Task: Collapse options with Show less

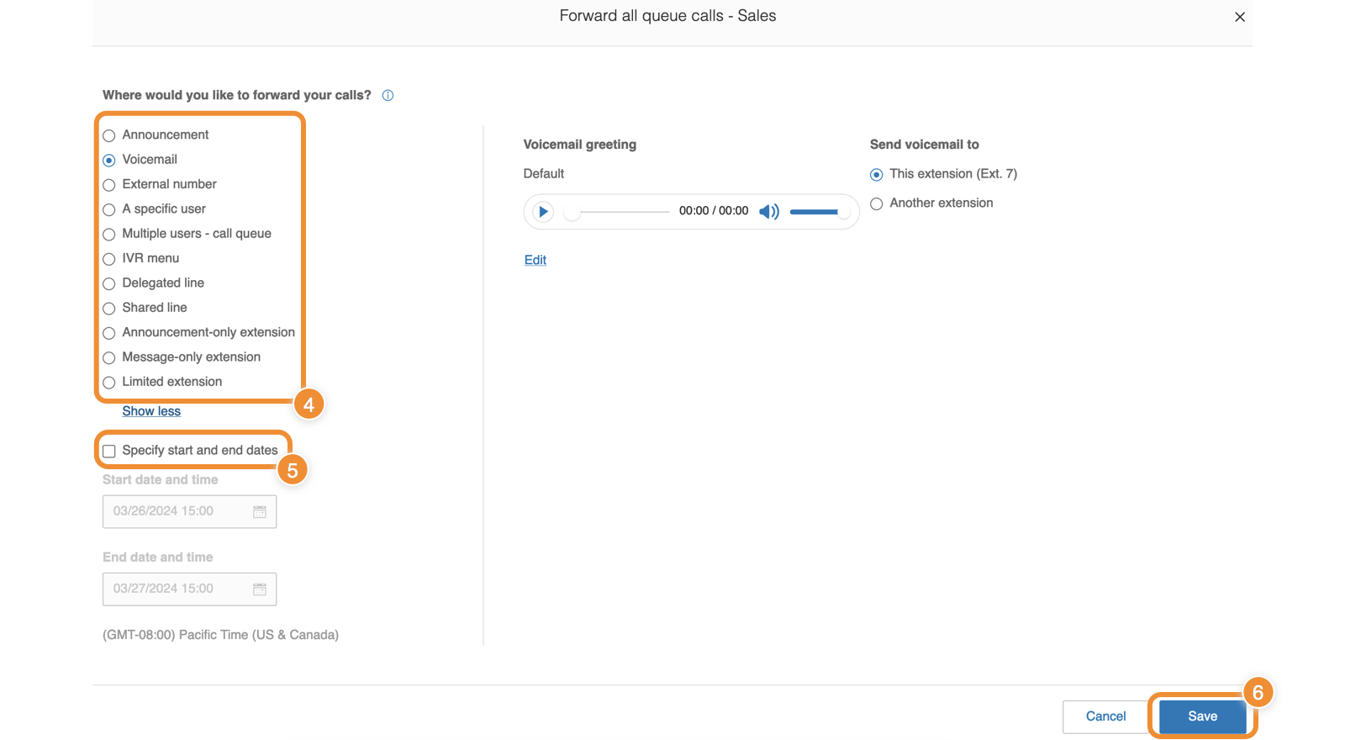Action: [151, 411]
